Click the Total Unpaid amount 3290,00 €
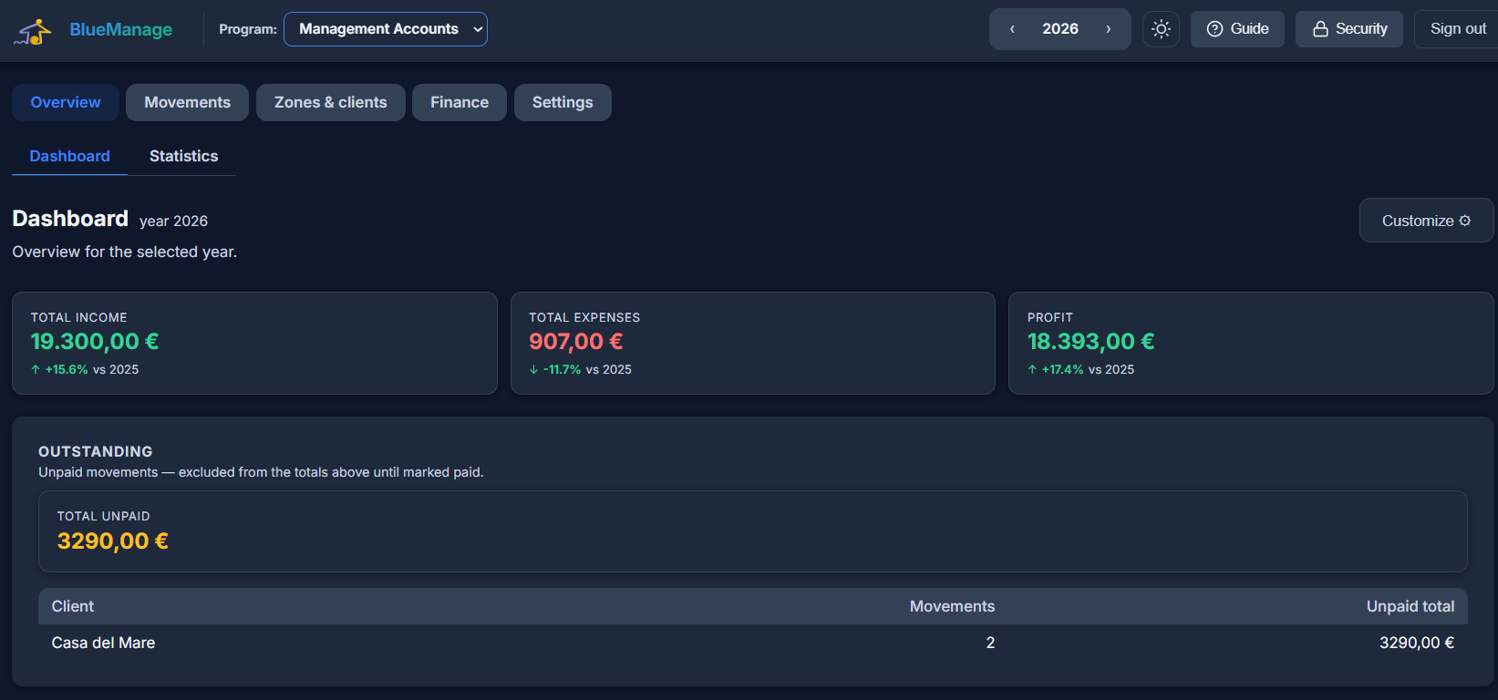1498x700 pixels. [x=113, y=541]
